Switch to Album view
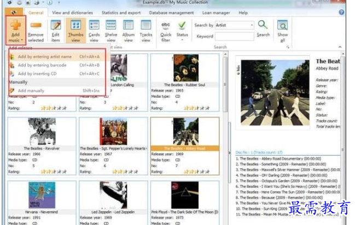This screenshot has height=225, width=355. click(x=129, y=30)
